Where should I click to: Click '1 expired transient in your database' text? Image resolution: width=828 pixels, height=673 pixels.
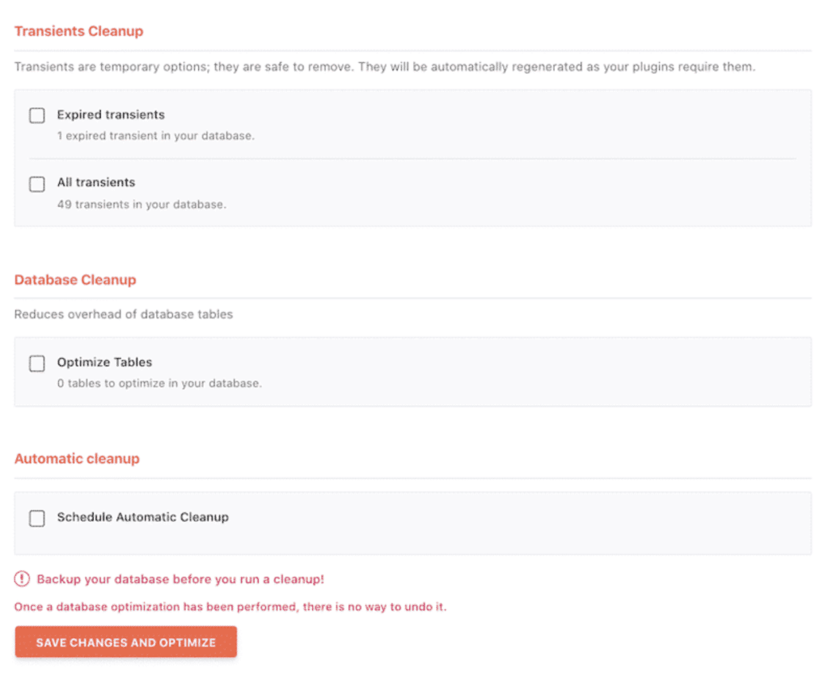156,136
